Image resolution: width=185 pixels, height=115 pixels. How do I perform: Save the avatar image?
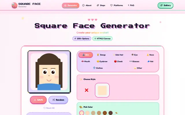[x=38, y=100]
